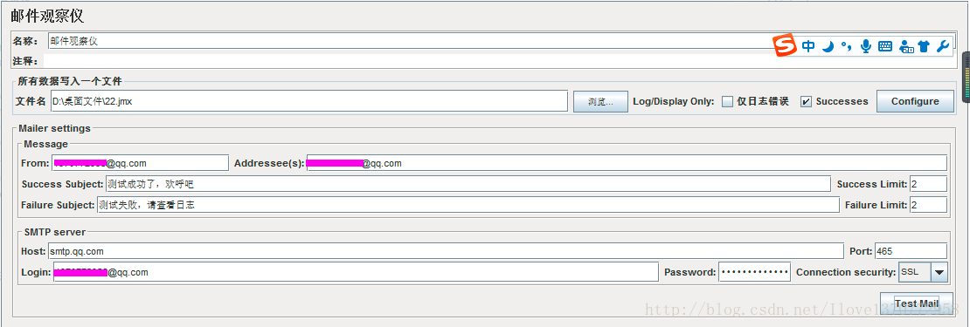Image resolution: width=970 pixels, height=327 pixels.
Task: Click the Password field
Action: [x=754, y=272]
